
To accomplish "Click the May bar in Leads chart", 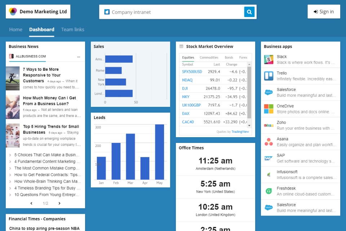I will [x=159, y=152].
